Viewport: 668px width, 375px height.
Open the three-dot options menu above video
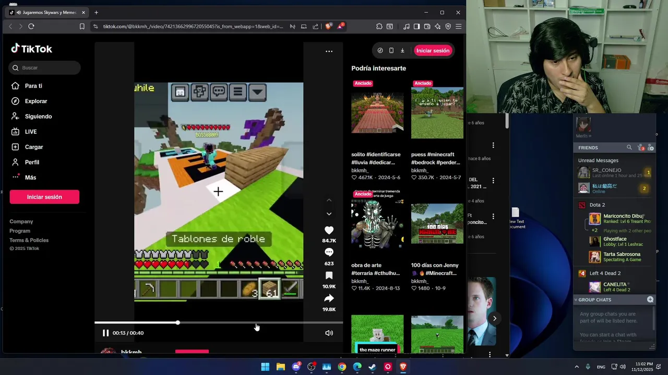click(x=329, y=51)
